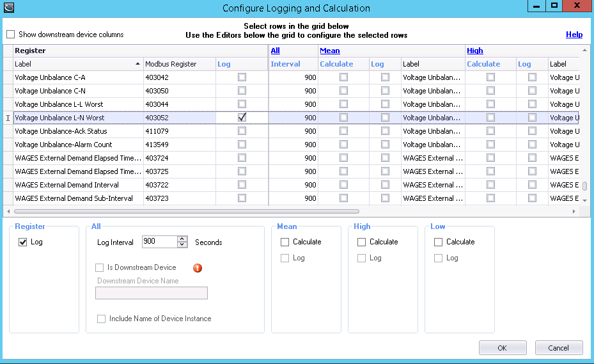Click interval 900 cell in Voltage Unbalance C-A row

pyautogui.click(x=293, y=77)
